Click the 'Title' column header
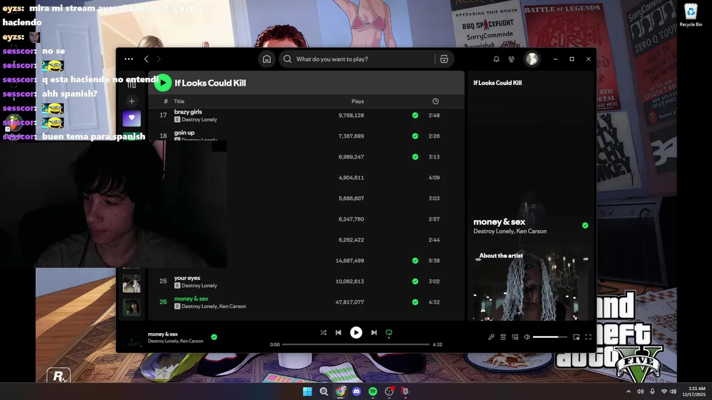Viewport: 712px width, 400px height. (x=179, y=101)
